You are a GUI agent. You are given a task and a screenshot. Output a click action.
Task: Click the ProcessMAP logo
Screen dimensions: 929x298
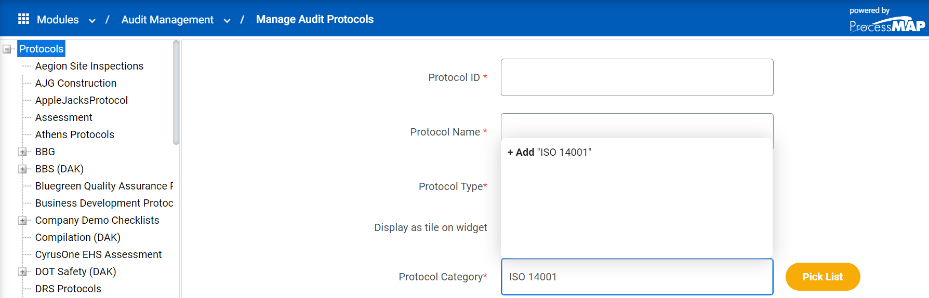tap(887, 25)
